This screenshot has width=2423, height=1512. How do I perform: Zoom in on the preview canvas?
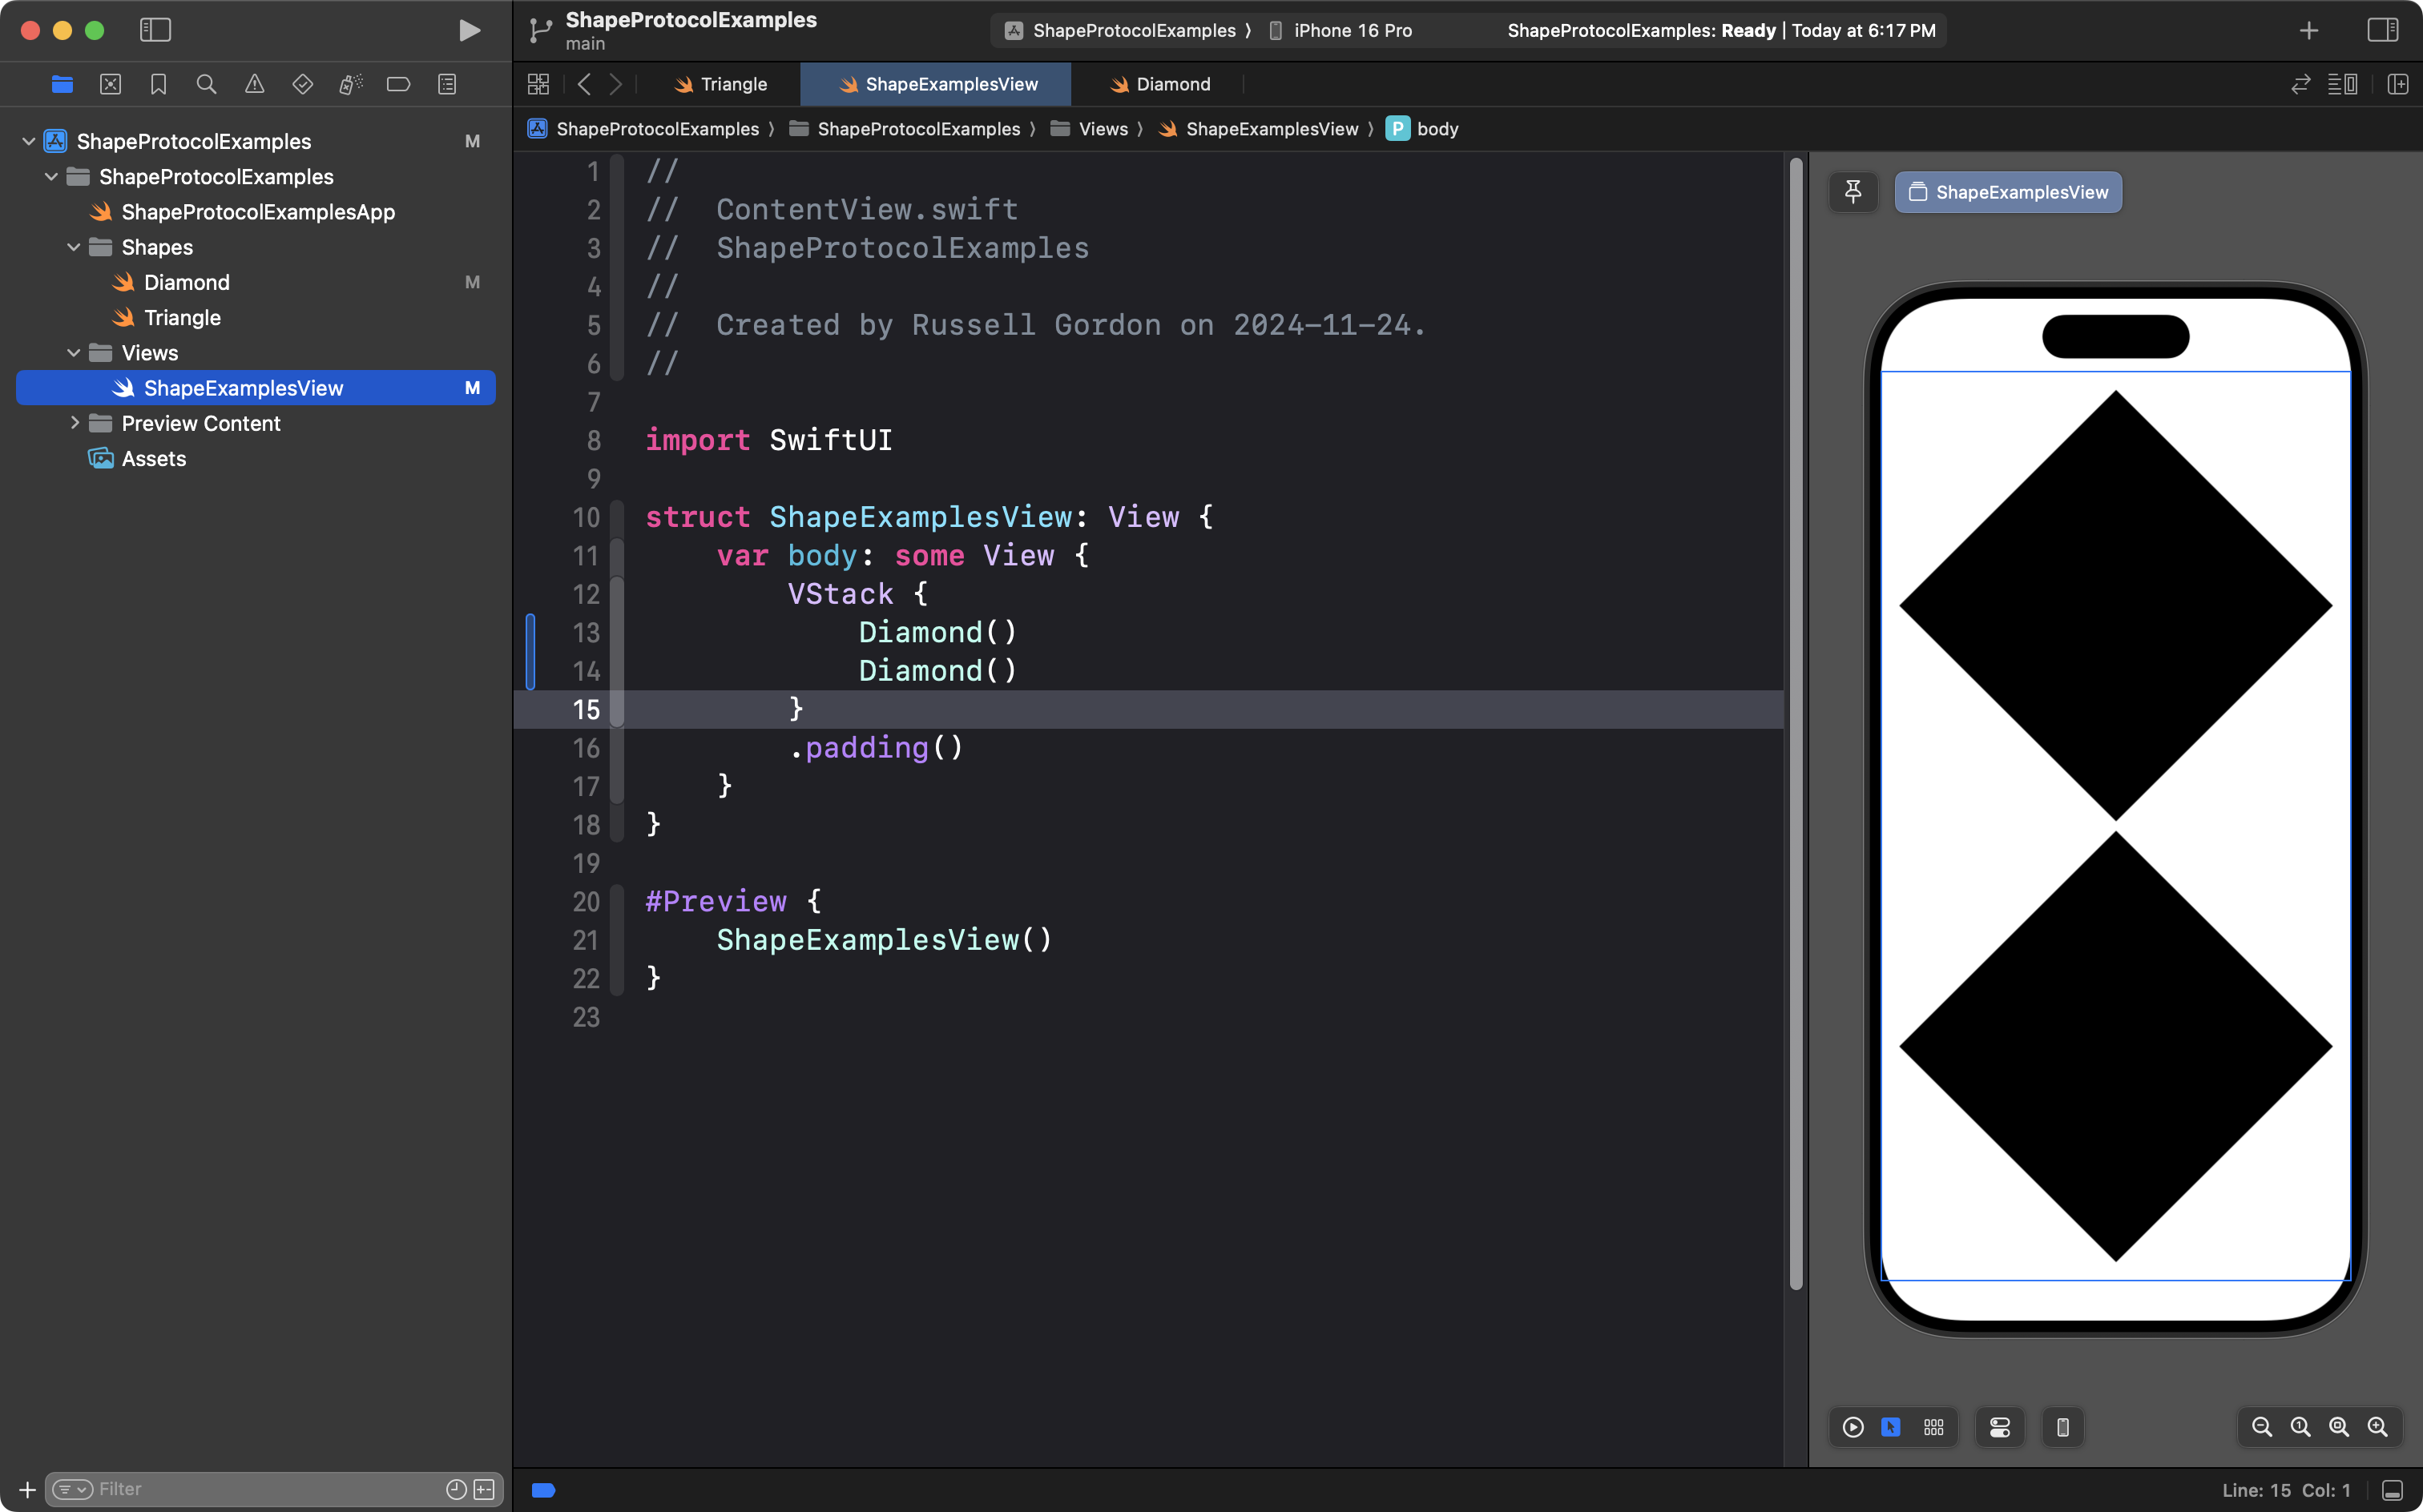pyautogui.click(x=2377, y=1427)
